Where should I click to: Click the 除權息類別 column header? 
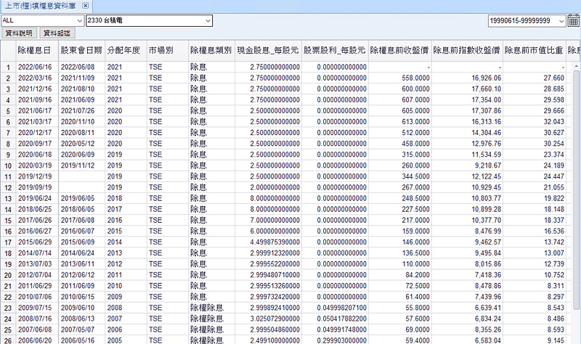click(x=211, y=51)
